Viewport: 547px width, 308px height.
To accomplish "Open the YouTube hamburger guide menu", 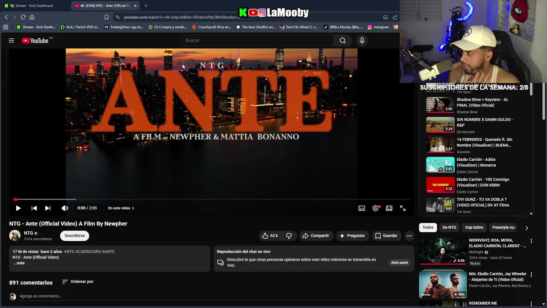I will [12, 40].
